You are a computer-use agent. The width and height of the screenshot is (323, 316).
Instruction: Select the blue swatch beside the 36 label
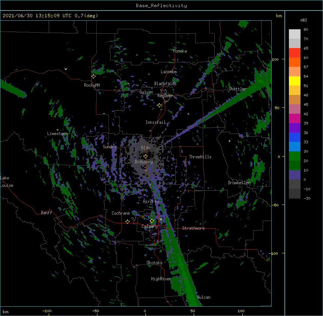coord(295,137)
